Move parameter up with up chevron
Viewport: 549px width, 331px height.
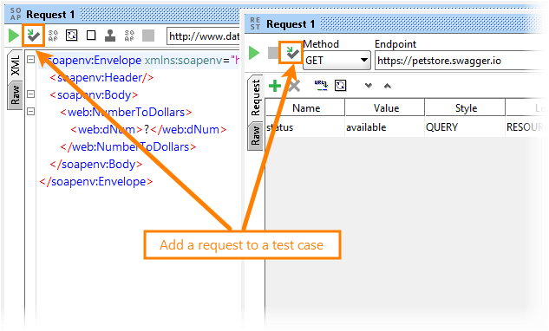[387, 86]
